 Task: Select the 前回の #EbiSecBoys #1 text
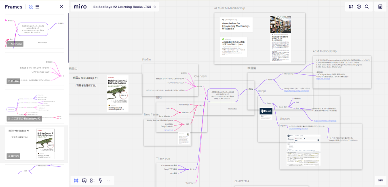coord(85,78)
